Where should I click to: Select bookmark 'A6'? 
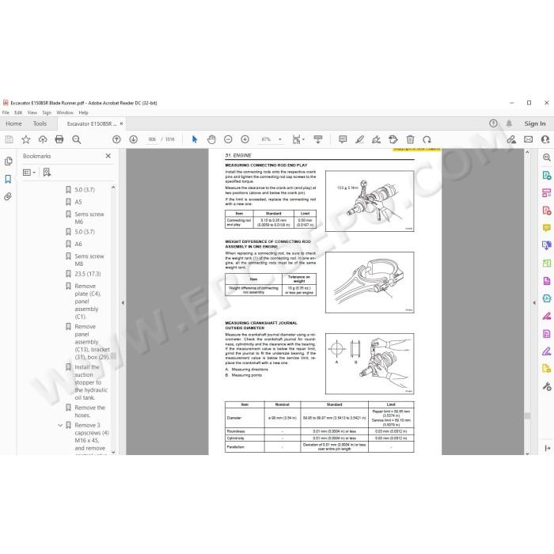click(x=78, y=244)
